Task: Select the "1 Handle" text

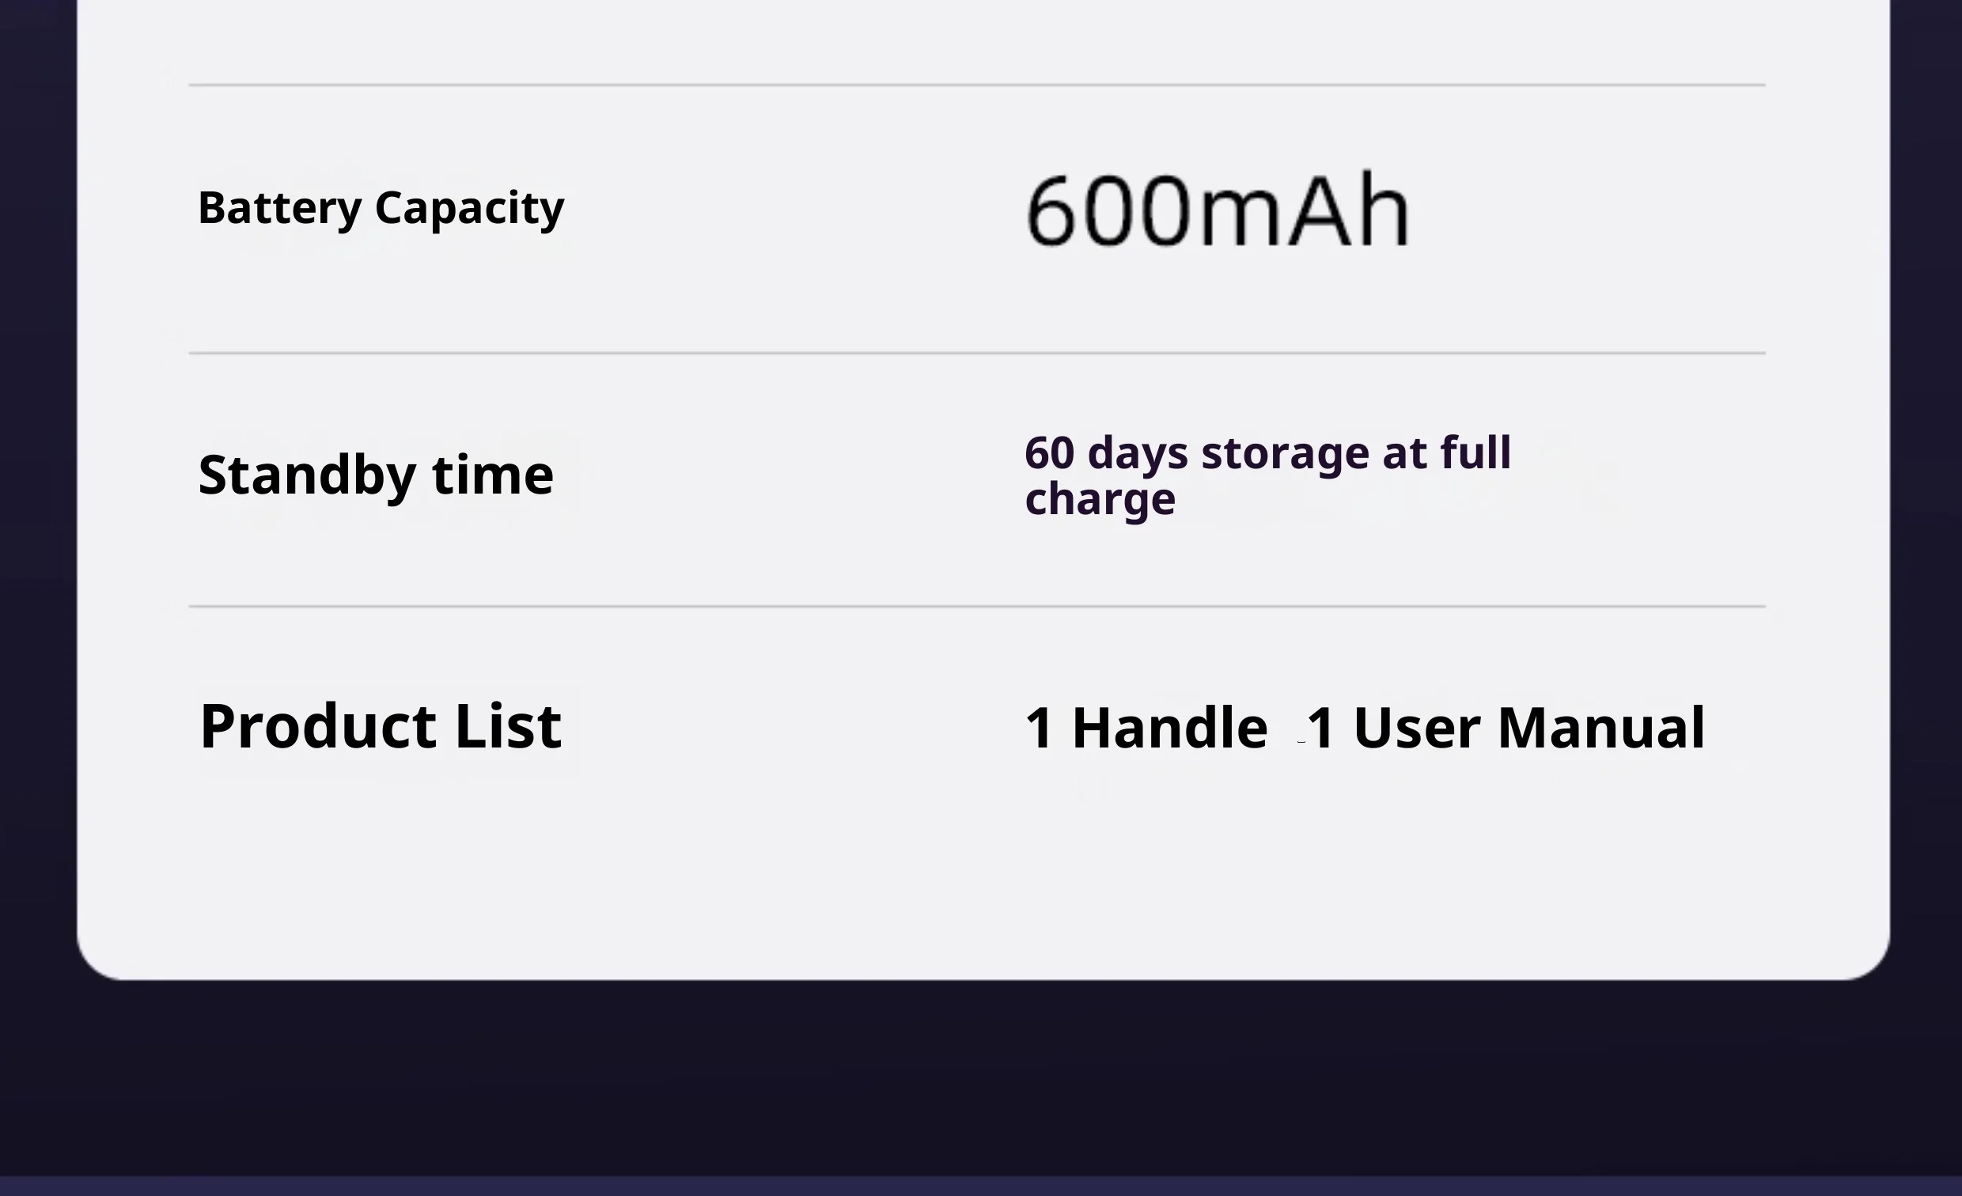Action: [1146, 728]
